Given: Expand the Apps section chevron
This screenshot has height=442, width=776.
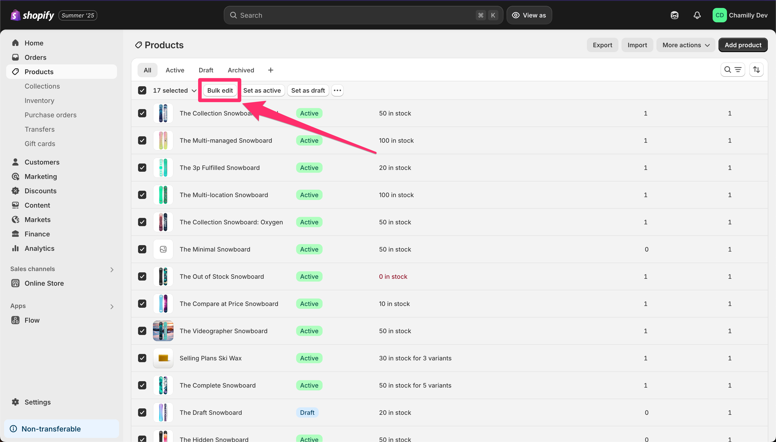Looking at the screenshot, I should pos(112,307).
